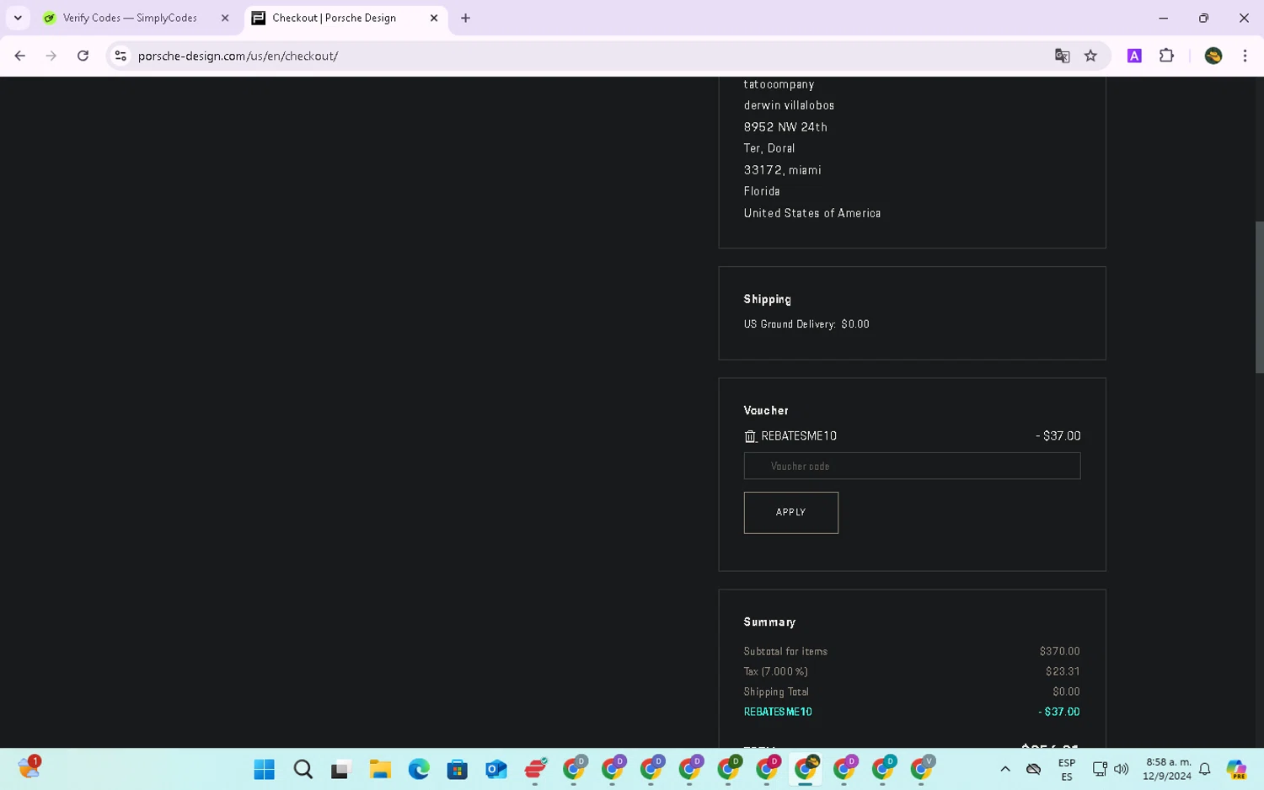Open File Explorer from the taskbar
Screen dimensions: 1264x790
click(x=380, y=769)
